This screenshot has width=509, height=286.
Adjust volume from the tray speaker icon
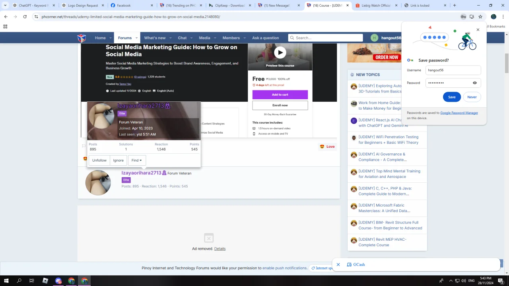coord(464,281)
